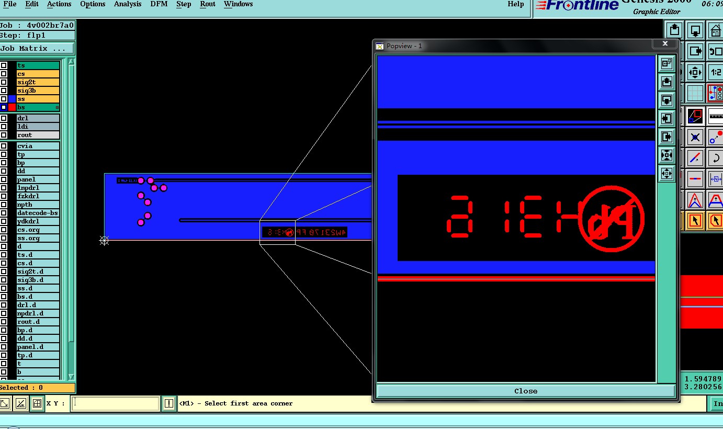This screenshot has height=429, width=723.
Task: Click the X Y coordinate input field
Action: (115, 403)
